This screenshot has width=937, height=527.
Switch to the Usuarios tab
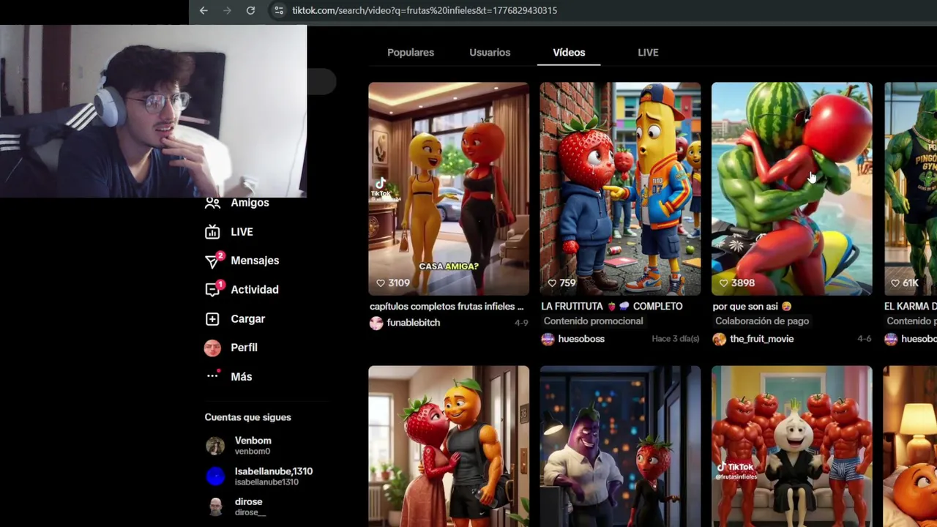click(490, 53)
